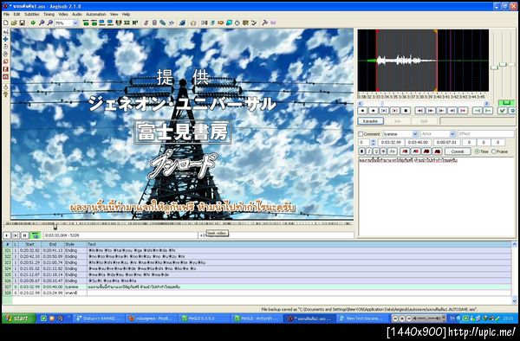Toggle video auto-scroll green button
Screen dimensions: 520x341
(x=36, y=235)
